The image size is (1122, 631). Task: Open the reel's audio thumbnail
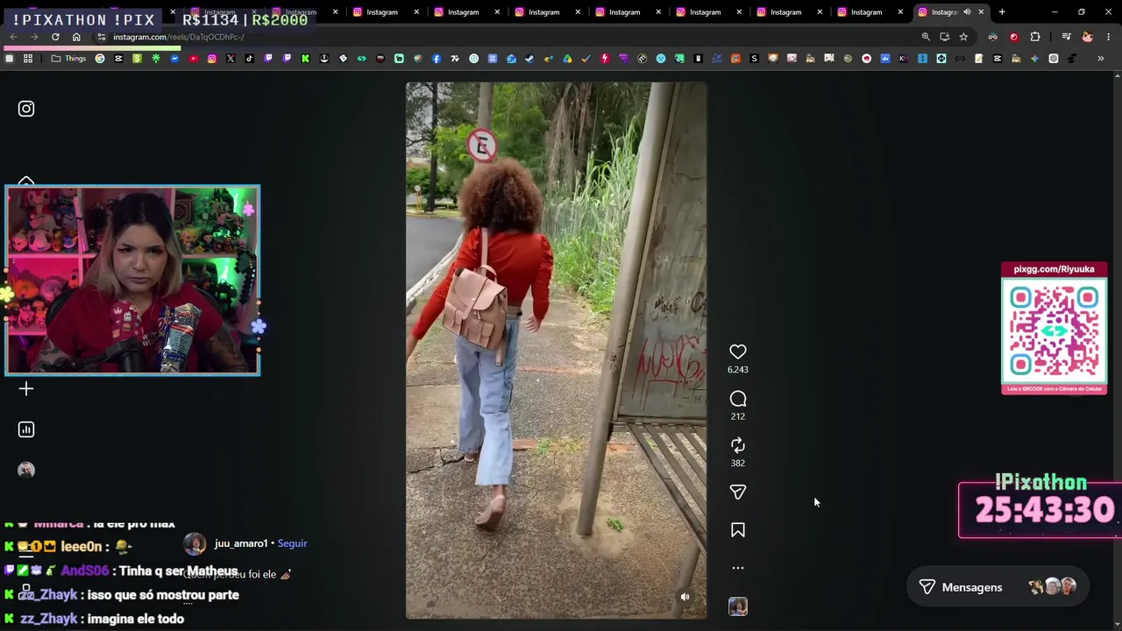738,606
